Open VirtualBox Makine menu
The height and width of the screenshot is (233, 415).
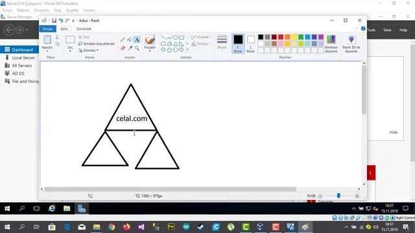tap(23, 10)
